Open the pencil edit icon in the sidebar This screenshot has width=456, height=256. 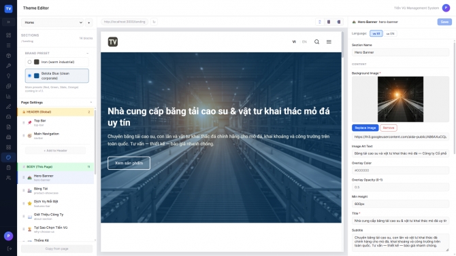pyautogui.click(x=8, y=107)
